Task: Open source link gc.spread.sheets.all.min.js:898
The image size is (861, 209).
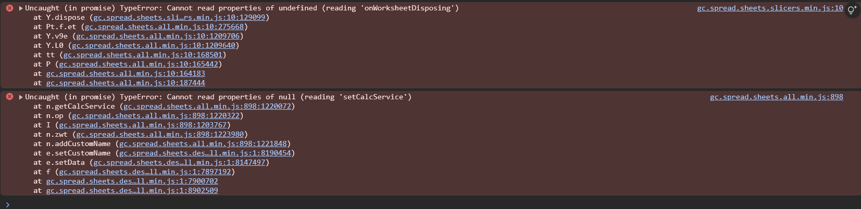Action: 777,97
